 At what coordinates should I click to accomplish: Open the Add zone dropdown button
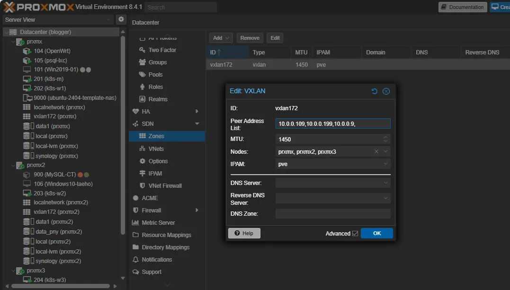(x=221, y=38)
